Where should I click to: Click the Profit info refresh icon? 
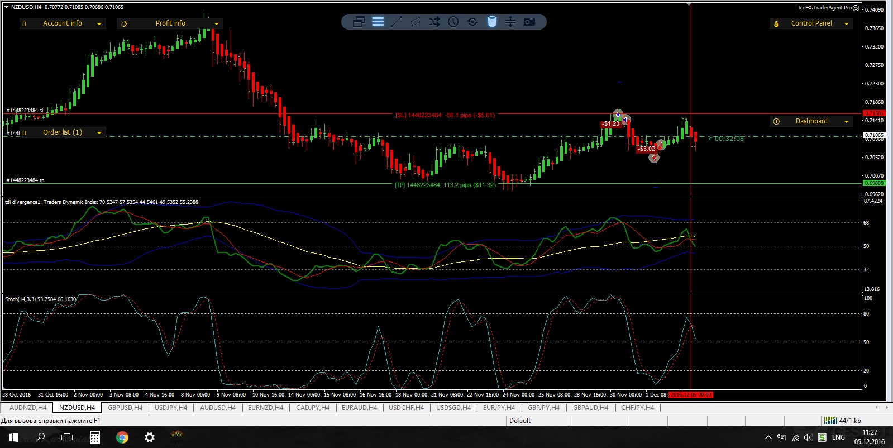124,23
